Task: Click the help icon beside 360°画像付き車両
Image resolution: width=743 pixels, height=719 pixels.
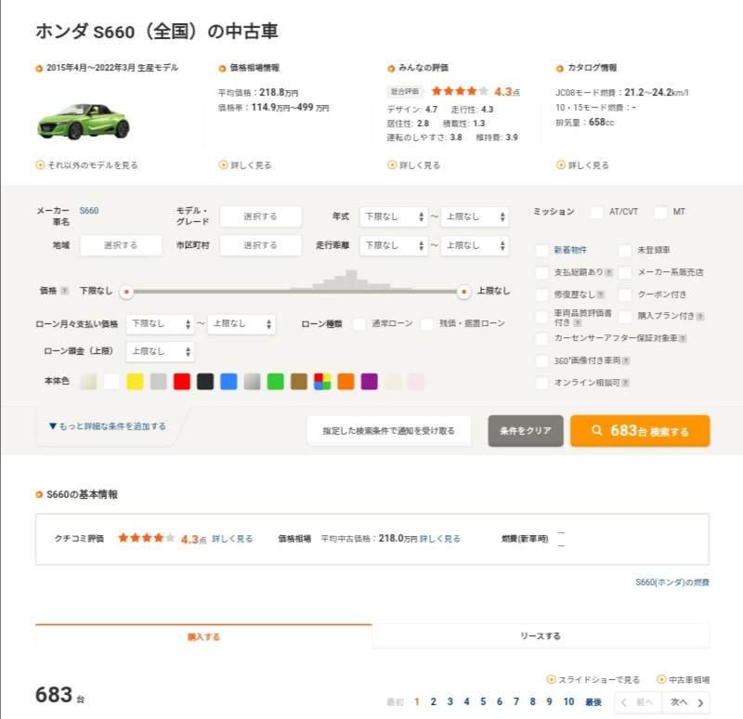Action: point(626,360)
